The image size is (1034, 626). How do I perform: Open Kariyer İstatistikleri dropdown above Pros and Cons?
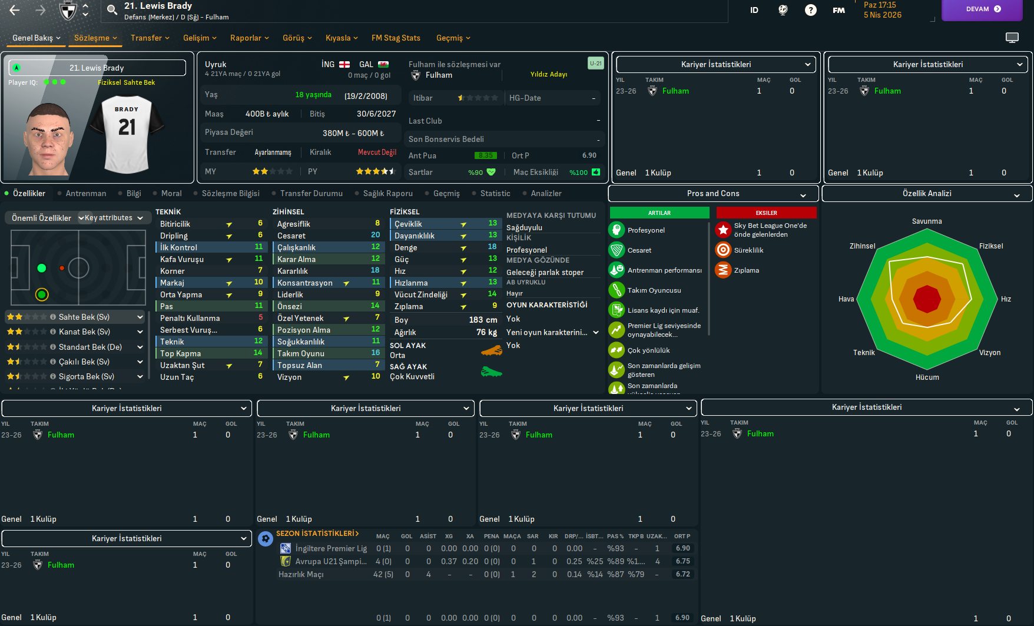coord(716,64)
